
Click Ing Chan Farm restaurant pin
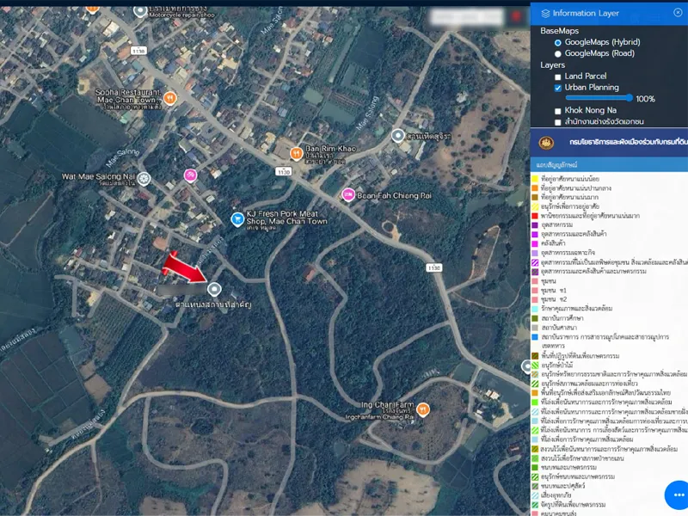422,410
